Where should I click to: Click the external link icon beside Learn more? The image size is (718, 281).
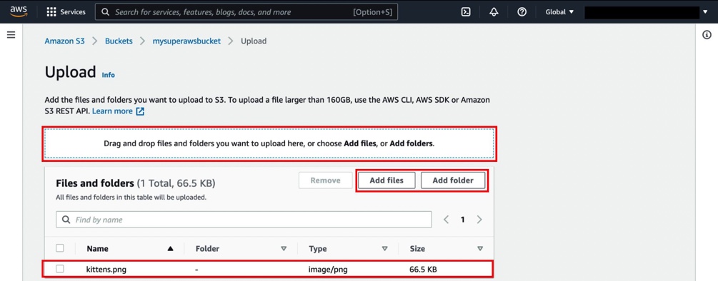point(140,111)
